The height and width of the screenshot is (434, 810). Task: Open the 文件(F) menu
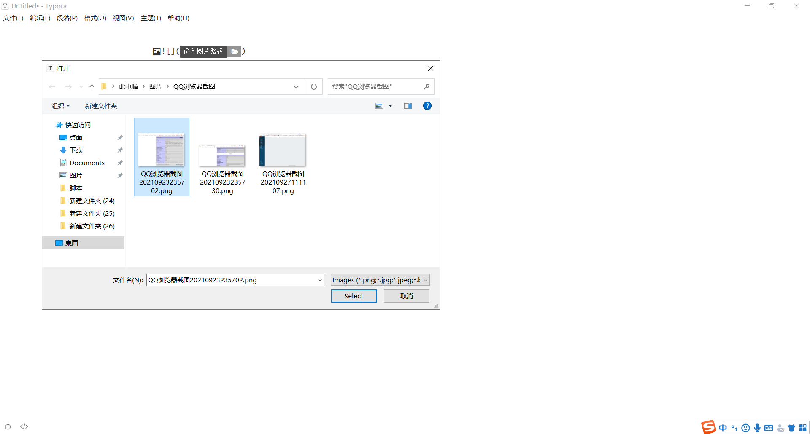(x=13, y=18)
